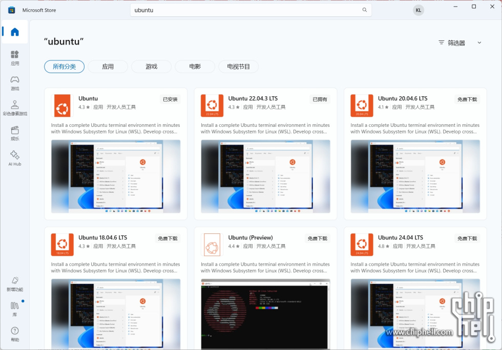502x350 pixels.
Task: Click the Ubuntu 18.04.6 LTS app icon
Action: pos(62,245)
